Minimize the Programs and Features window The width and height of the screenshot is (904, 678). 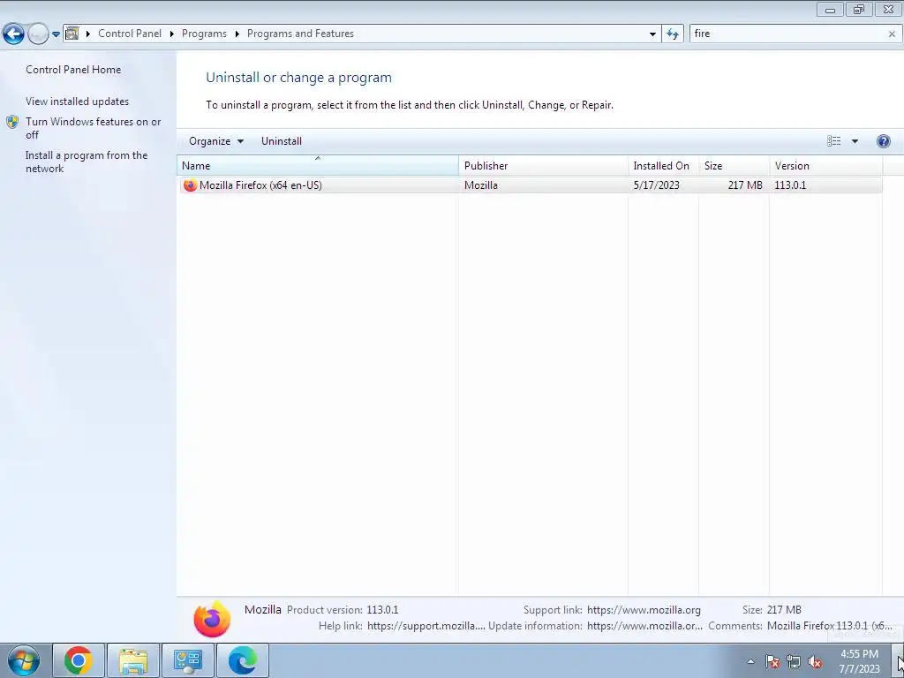[x=830, y=9]
